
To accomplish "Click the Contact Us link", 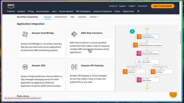I will pos(113,6).
